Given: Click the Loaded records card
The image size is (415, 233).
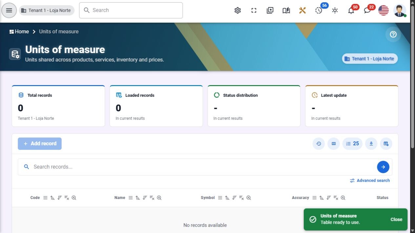Looking at the screenshot, I should tap(156, 106).
